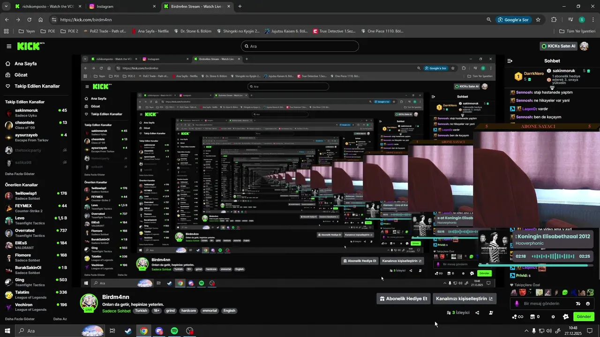Share the Birdm4nn stream
The width and height of the screenshot is (600, 337).
477,313
